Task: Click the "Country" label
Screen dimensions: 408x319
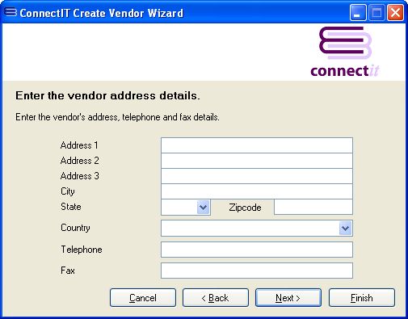Action: coord(75,228)
